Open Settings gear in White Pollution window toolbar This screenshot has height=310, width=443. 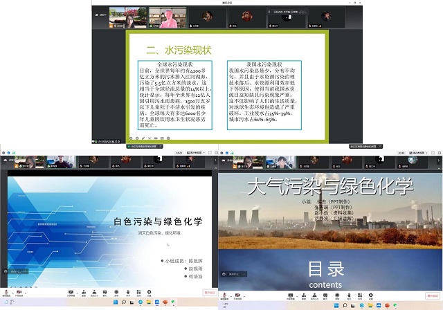click(150, 293)
